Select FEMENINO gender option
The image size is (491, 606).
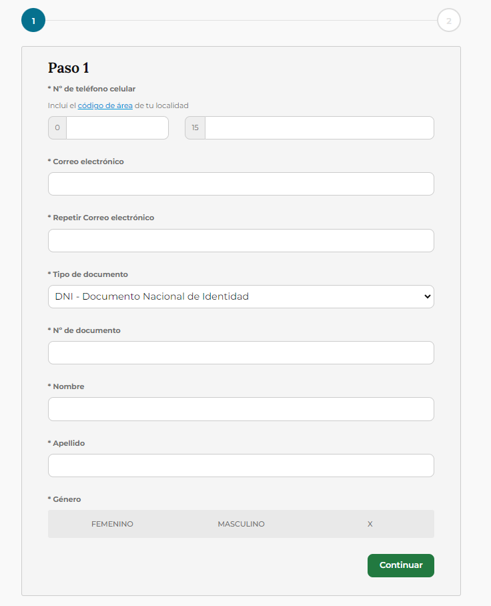112,524
